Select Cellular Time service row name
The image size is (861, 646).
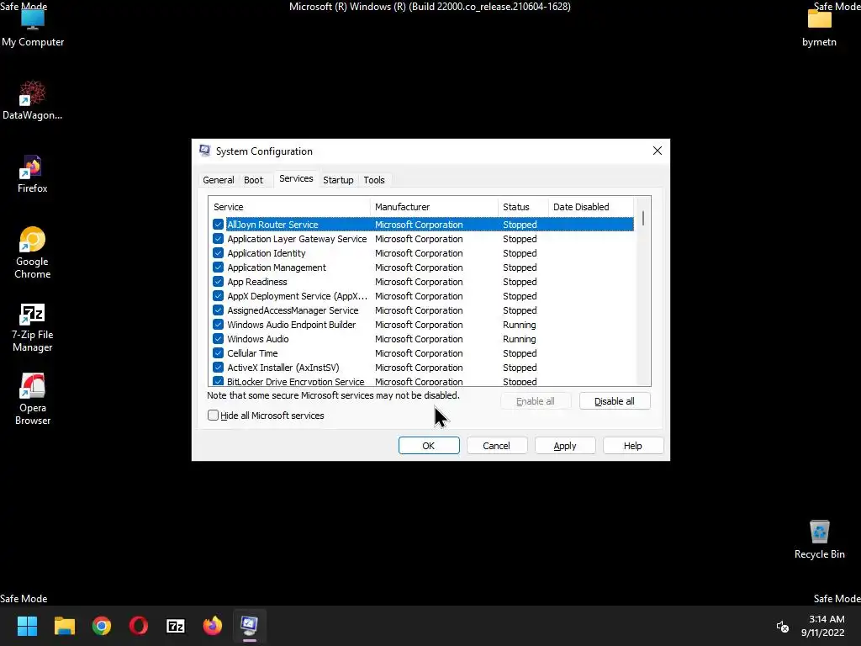point(252,353)
